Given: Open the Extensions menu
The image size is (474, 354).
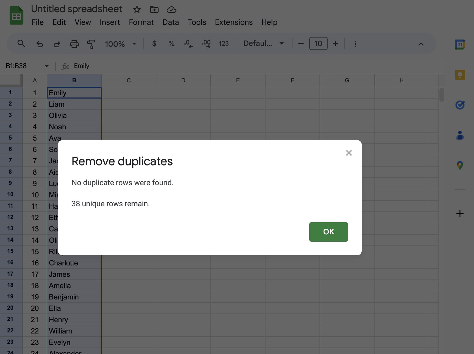Looking at the screenshot, I should click(x=234, y=22).
